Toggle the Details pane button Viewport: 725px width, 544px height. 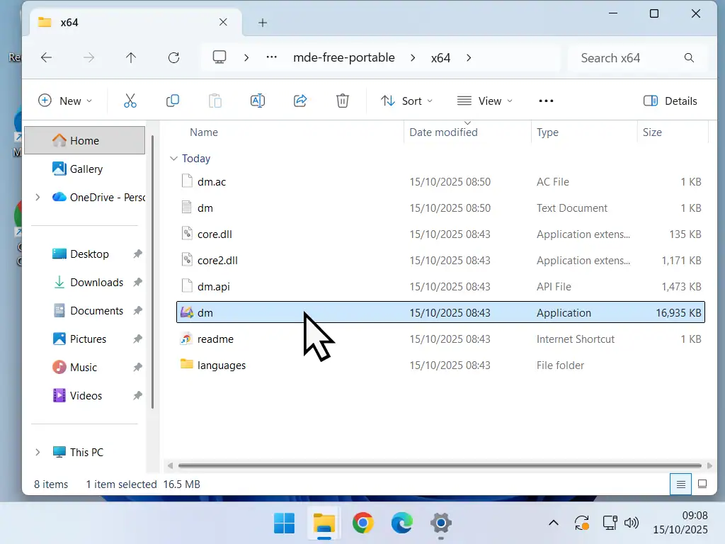[670, 101]
